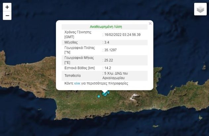
Task: Zoom in on the map
Action: coord(7,7)
